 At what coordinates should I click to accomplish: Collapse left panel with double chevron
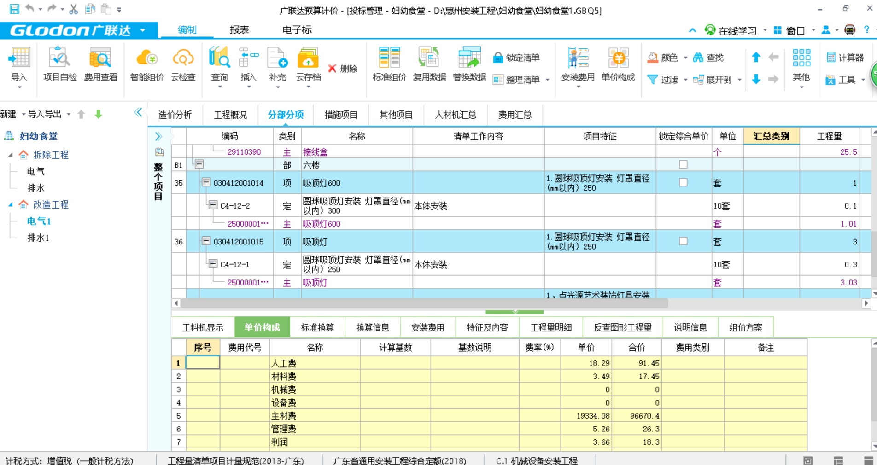tap(138, 112)
